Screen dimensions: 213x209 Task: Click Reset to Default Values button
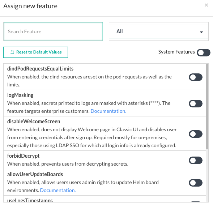35,52
